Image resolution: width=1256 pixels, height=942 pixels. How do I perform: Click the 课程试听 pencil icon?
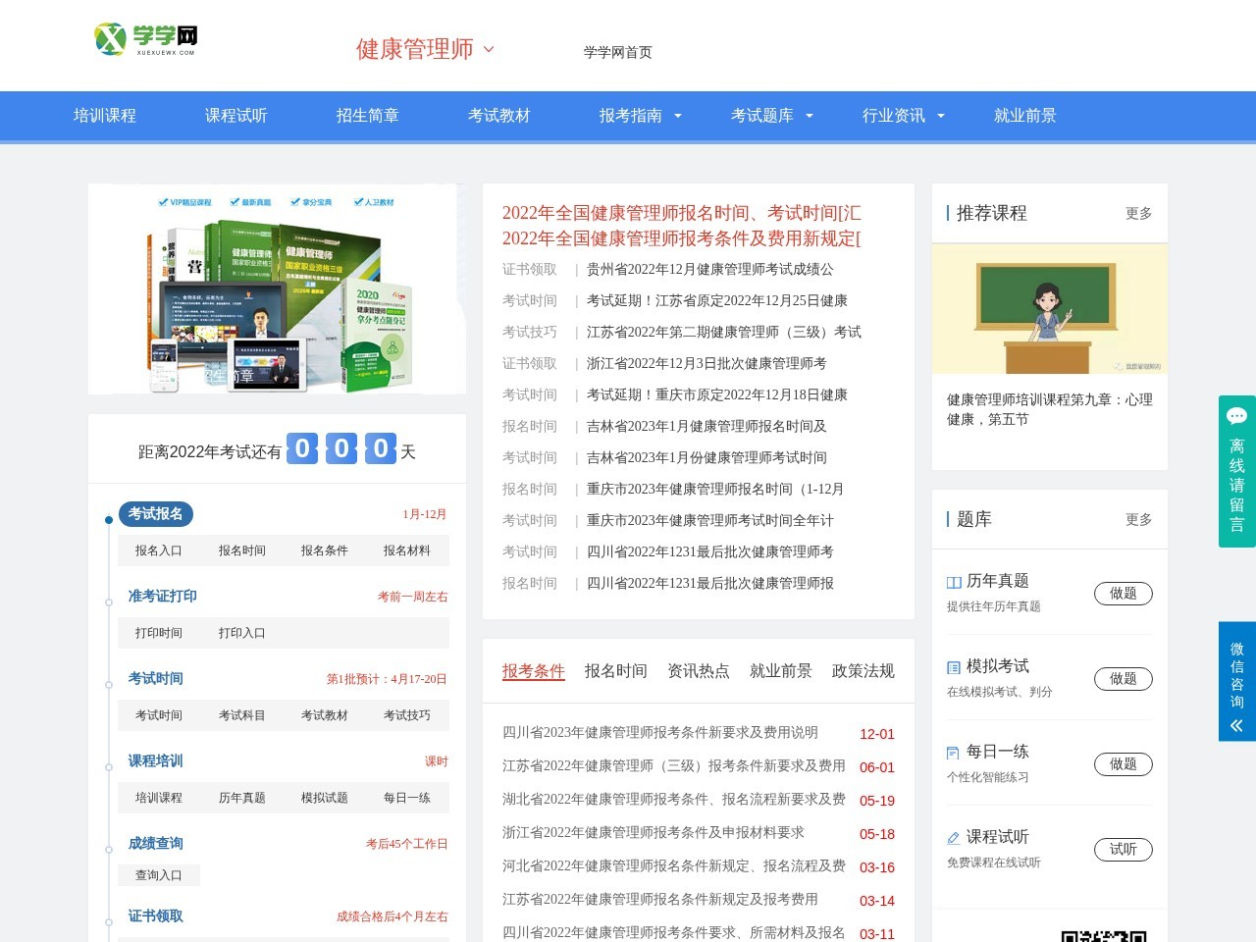point(954,838)
